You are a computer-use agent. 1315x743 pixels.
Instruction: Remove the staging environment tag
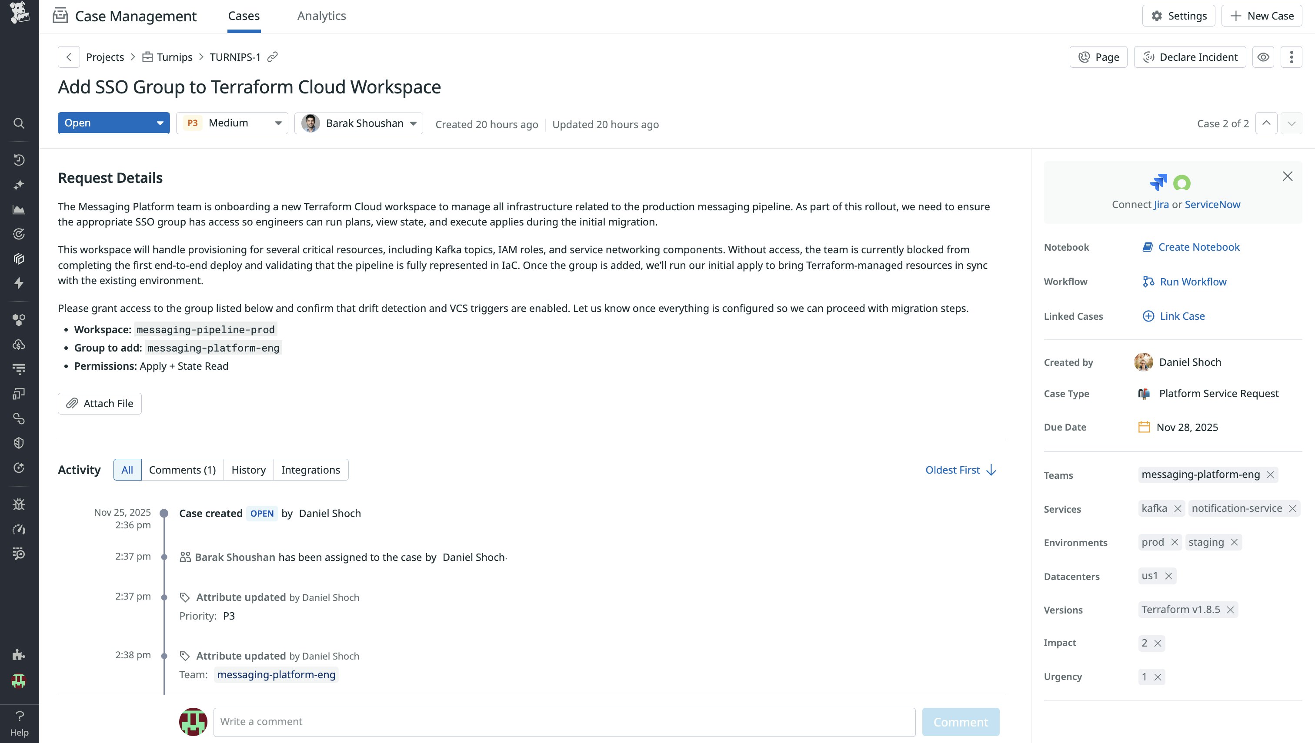tap(1234, 542)
